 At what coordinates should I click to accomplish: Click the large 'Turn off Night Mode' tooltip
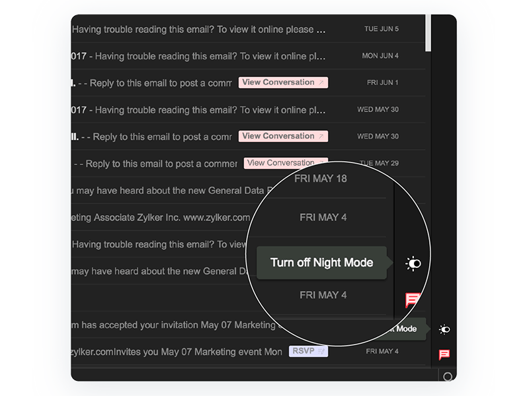(x=321, y=263)
